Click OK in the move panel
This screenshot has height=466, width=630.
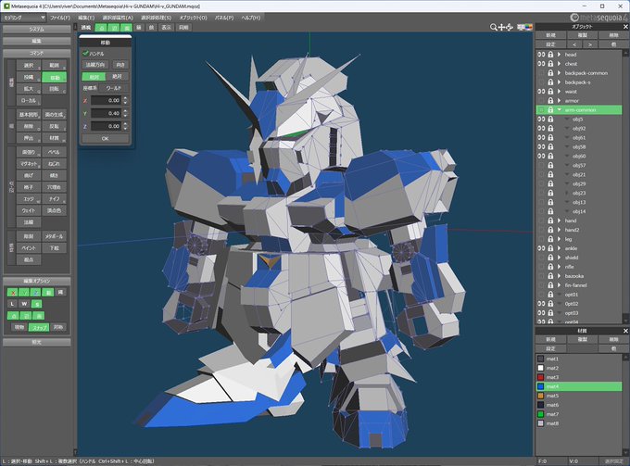pos(105,138)
